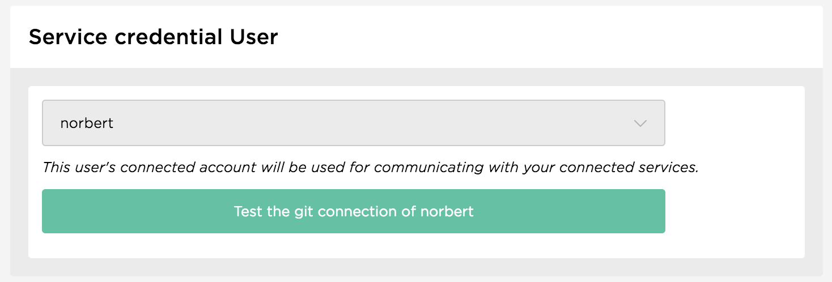Click the 'norbert' selected value text
The height and width of the screenshot is (282, 832).
87,123
